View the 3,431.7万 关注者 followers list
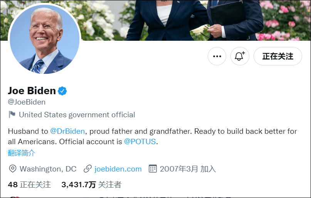 coord(91,185)
